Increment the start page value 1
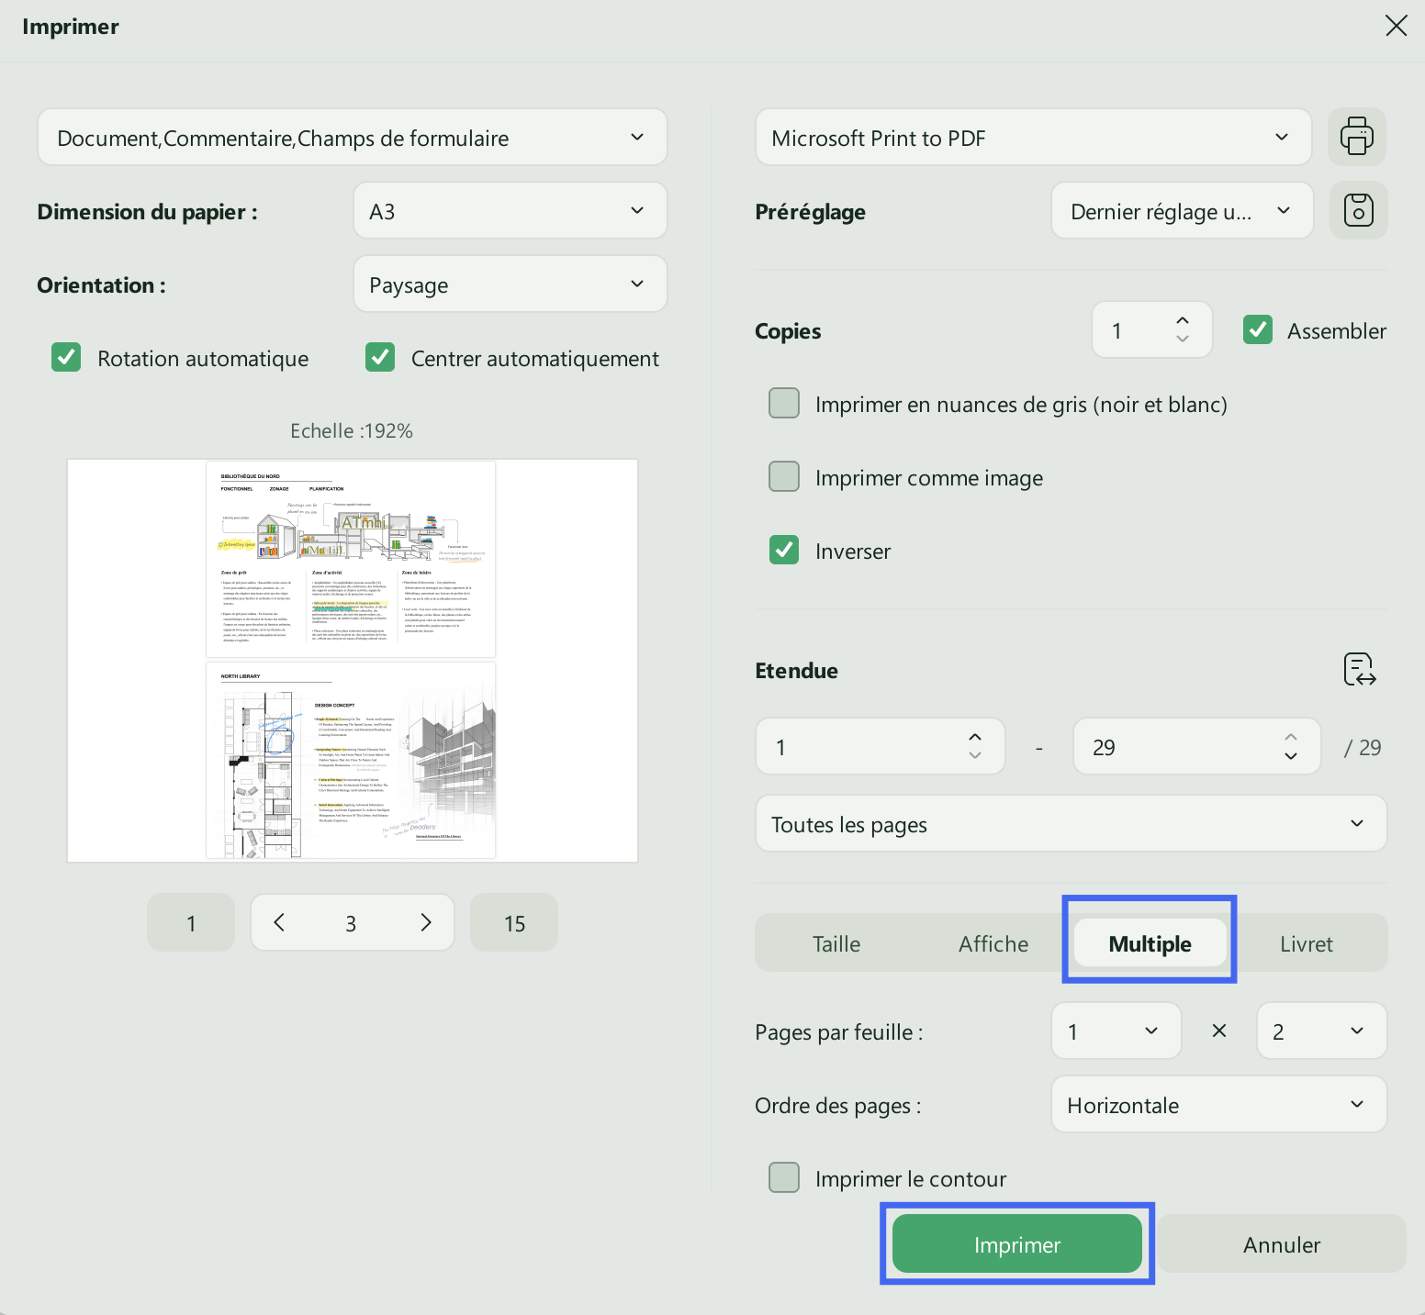The image size is (1425, 1315). pyautogui.click(x=975, y=737)
